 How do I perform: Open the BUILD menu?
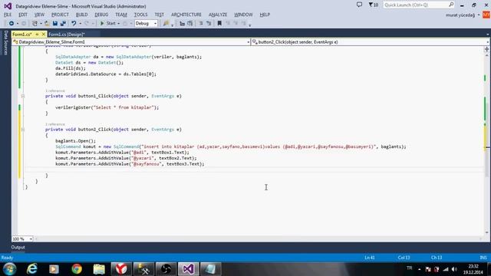tap(82, 15)
